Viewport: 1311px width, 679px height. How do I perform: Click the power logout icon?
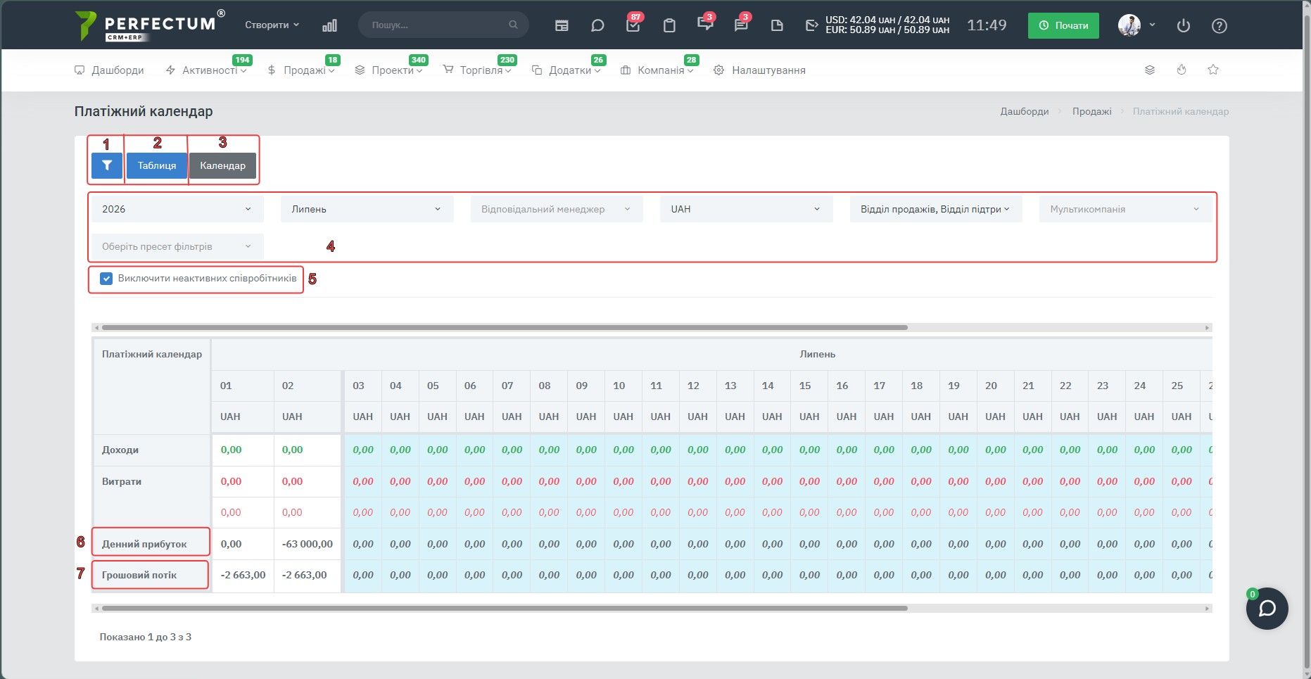(1184, 25)
